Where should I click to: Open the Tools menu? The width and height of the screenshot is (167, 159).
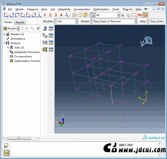(x=116, y=9)
